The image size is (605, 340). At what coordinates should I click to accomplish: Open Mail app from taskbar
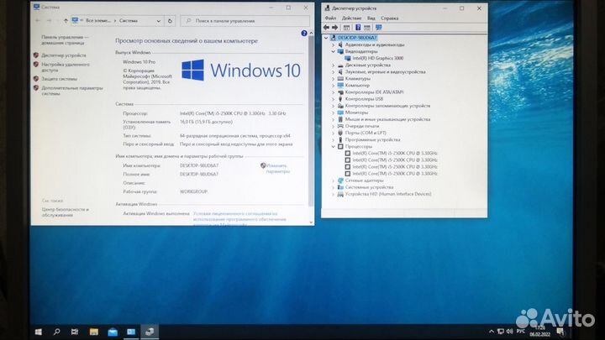click(x=113, y=332)
